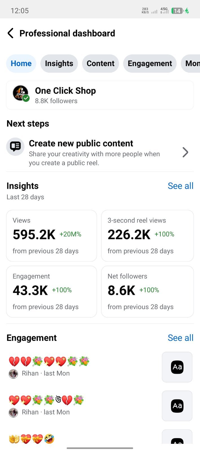
Task: Tap Rihan's avatar on the second comment
Action: [13, 412]
